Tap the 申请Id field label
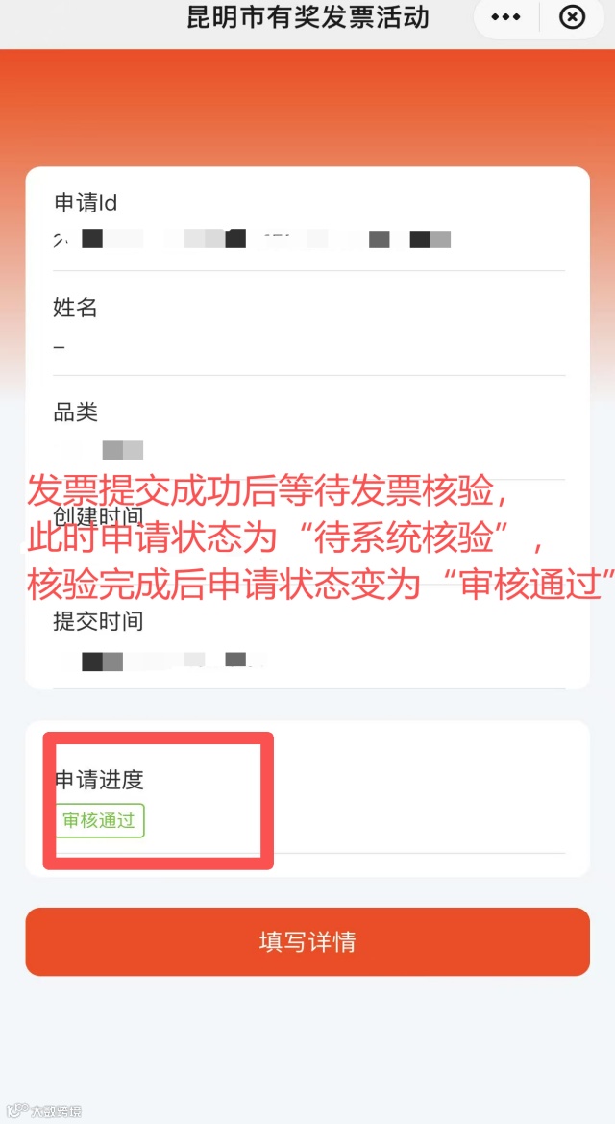The height and width of the screenshot is (1124, 615). tap(86, 204)
